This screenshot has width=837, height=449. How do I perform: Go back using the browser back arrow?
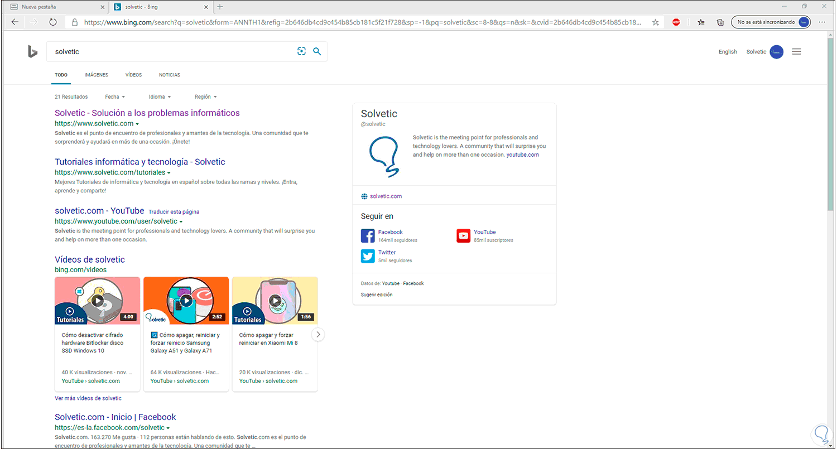15,22
